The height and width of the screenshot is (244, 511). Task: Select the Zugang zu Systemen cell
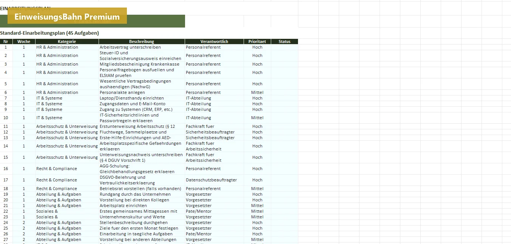click(142, 109)
